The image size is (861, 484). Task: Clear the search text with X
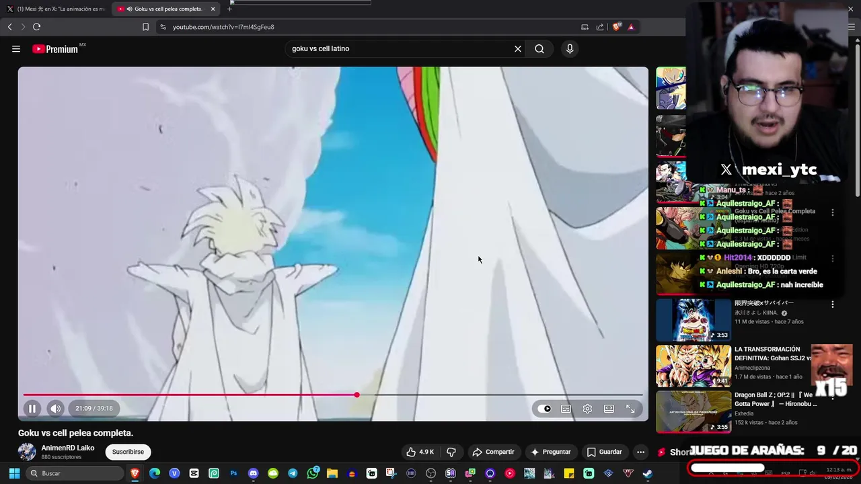coord(518,48)
